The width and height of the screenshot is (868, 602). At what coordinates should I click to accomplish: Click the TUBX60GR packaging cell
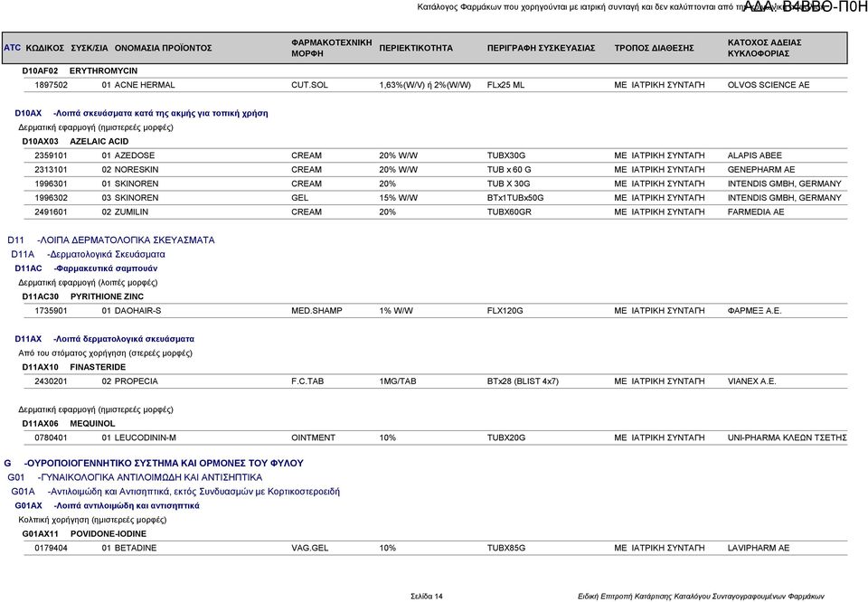(x=509, y=212)
